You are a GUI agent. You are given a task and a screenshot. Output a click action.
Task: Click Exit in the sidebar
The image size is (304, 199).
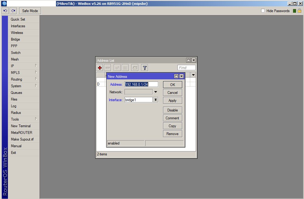click(24, 152)
